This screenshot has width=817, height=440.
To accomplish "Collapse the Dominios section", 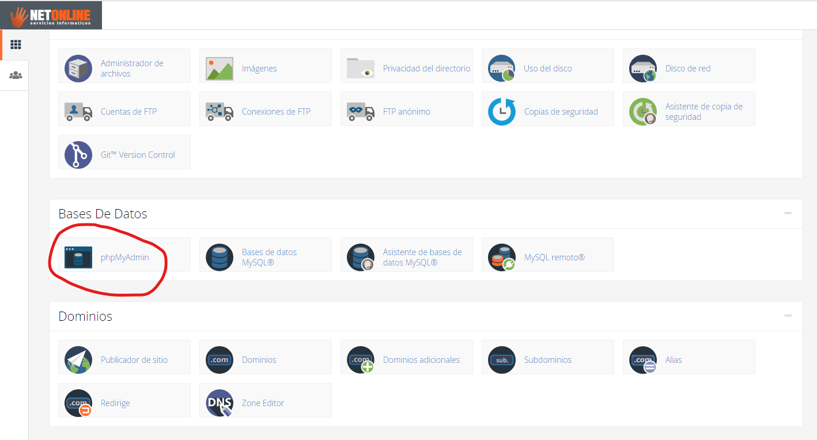I will tap(788, 316).
